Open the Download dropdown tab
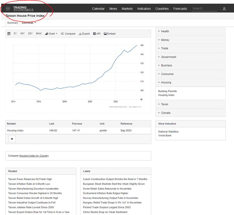 [29, 23]
